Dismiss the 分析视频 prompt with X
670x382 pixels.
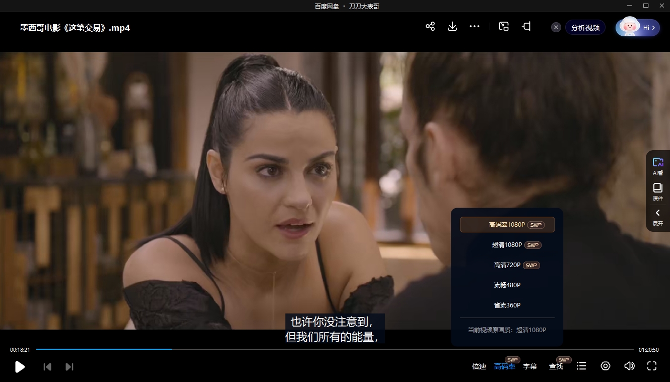[x=556, y=27]
